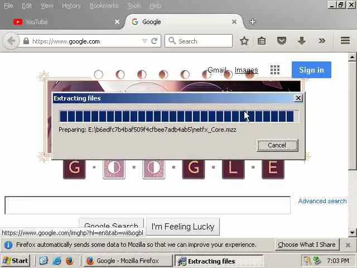Open the Firefox hamburger menu

[x=345, y=41]
